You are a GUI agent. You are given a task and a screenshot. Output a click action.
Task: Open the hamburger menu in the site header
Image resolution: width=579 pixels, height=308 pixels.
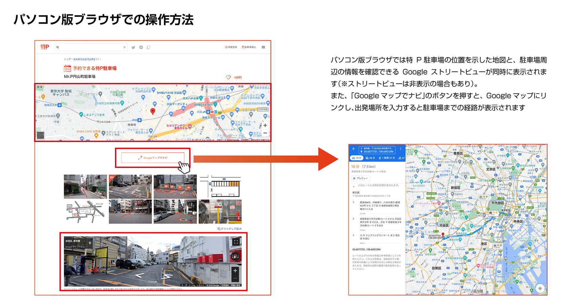tap(263, 47)
